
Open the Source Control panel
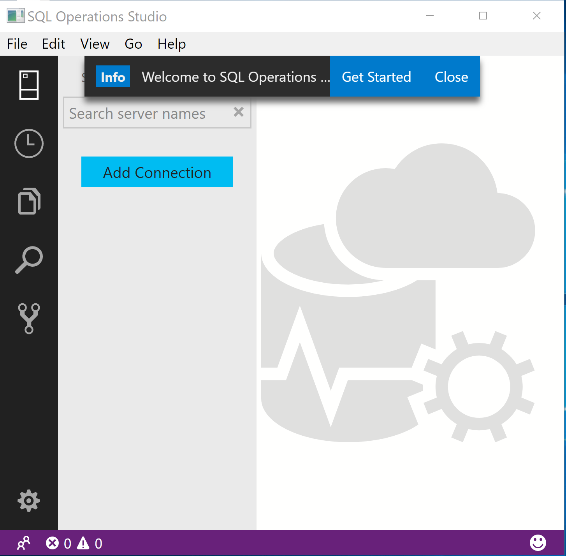point(29,318)
